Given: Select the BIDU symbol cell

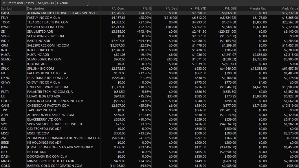Looking at the screenshot, I should (x=5, y=41).
